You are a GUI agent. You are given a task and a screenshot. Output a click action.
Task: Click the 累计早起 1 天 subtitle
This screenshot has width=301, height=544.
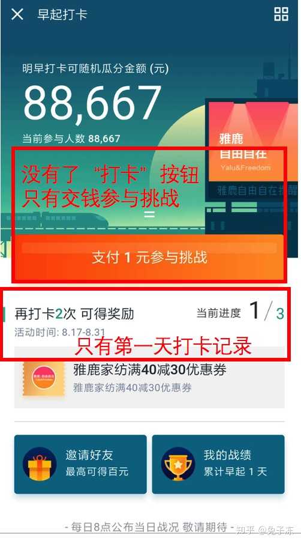click(x=235, y=471)
